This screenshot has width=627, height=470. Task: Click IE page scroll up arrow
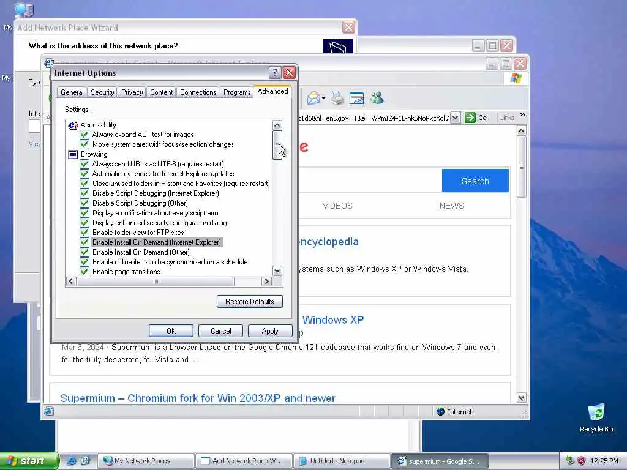(x=521, y=131)
